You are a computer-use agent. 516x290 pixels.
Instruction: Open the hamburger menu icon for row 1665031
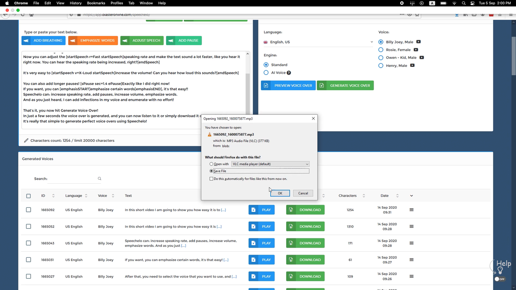point(412,260)
